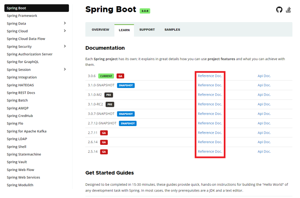Open Spring Vault project
The image size is (300, 198).
(x=17, y=162)
